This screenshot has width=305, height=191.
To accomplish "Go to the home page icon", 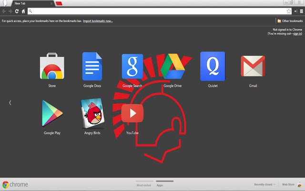I will pyautogui.click(x=23, y=11).
